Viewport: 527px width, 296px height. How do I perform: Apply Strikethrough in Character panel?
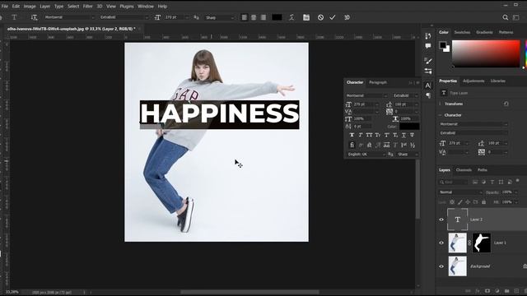click(x=412, y=135)
